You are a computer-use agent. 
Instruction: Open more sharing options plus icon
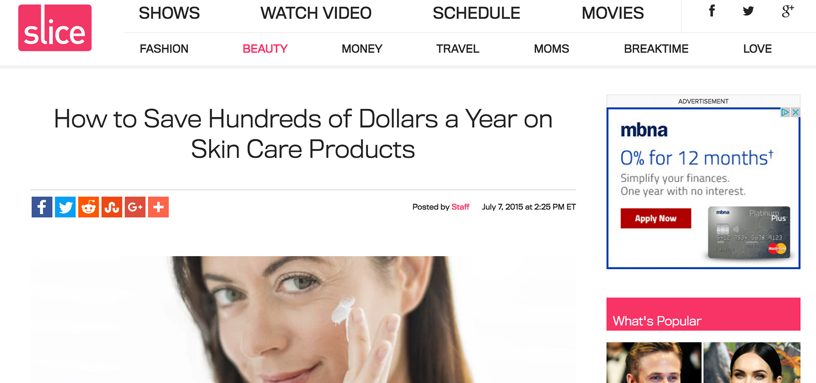(x=159, y=207)
